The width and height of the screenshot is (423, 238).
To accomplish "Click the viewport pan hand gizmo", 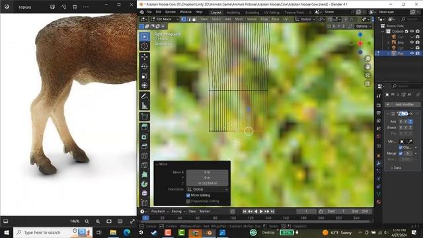I will pyautogui.click(x=367, y=67).
